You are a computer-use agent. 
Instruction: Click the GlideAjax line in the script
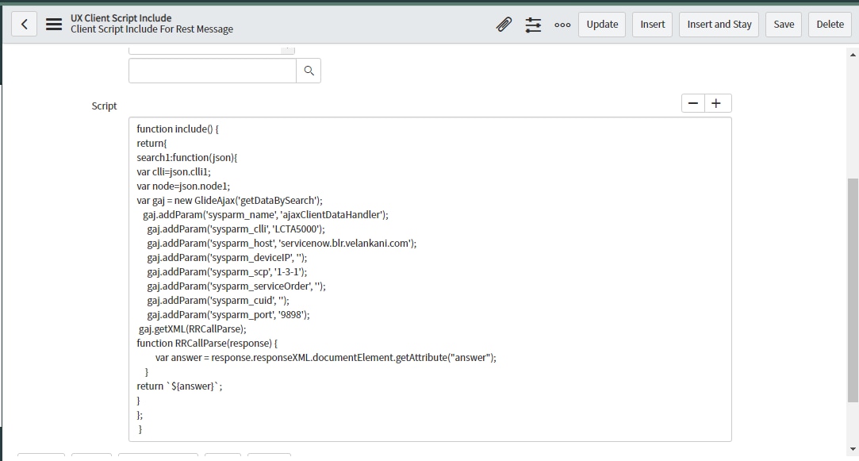(229, 200)
